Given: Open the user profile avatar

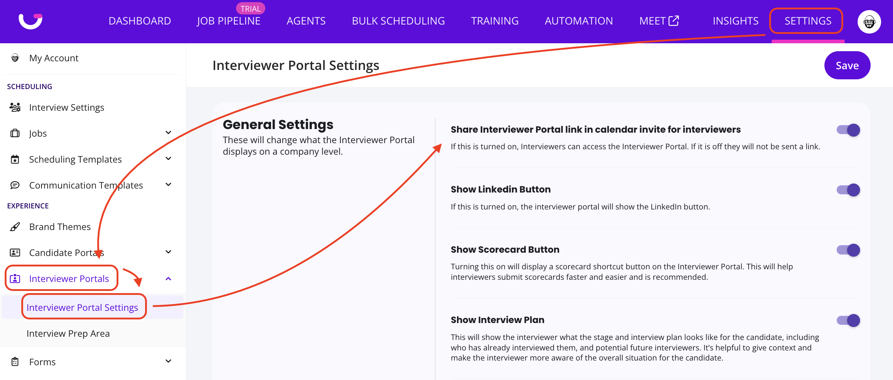Looking at the screenshot, I should point(869,22).
